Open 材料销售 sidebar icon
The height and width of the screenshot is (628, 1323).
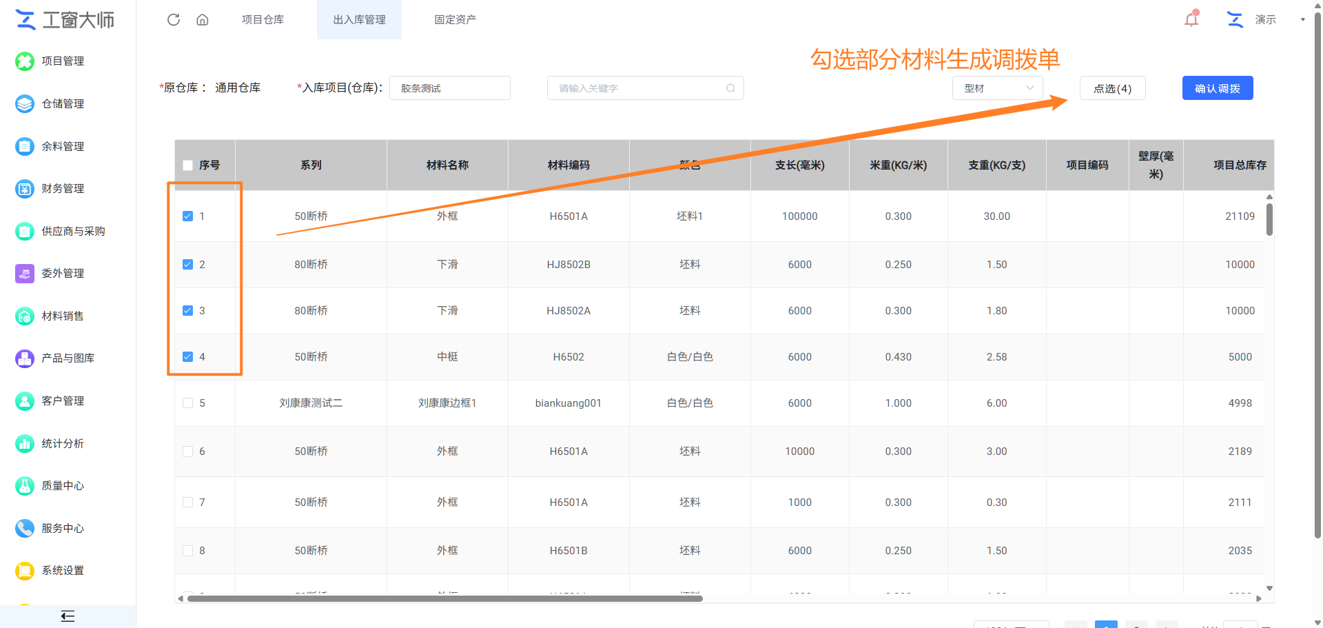(x=25, y=316)
